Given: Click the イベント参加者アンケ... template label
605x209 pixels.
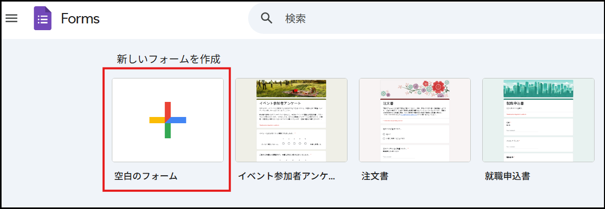Looking at the screenshot, I should (287, 176).
